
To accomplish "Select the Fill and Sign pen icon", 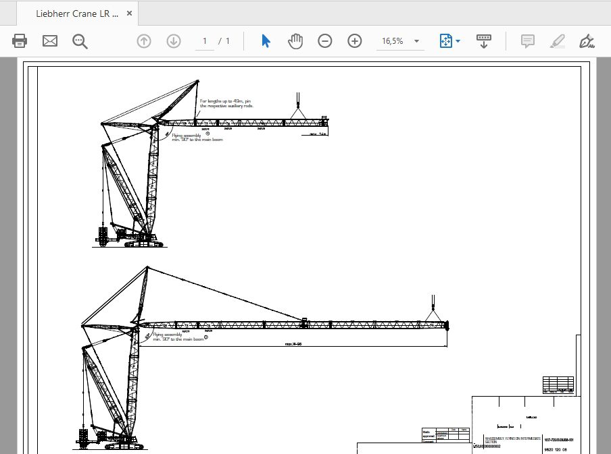I will pos(587,40).
